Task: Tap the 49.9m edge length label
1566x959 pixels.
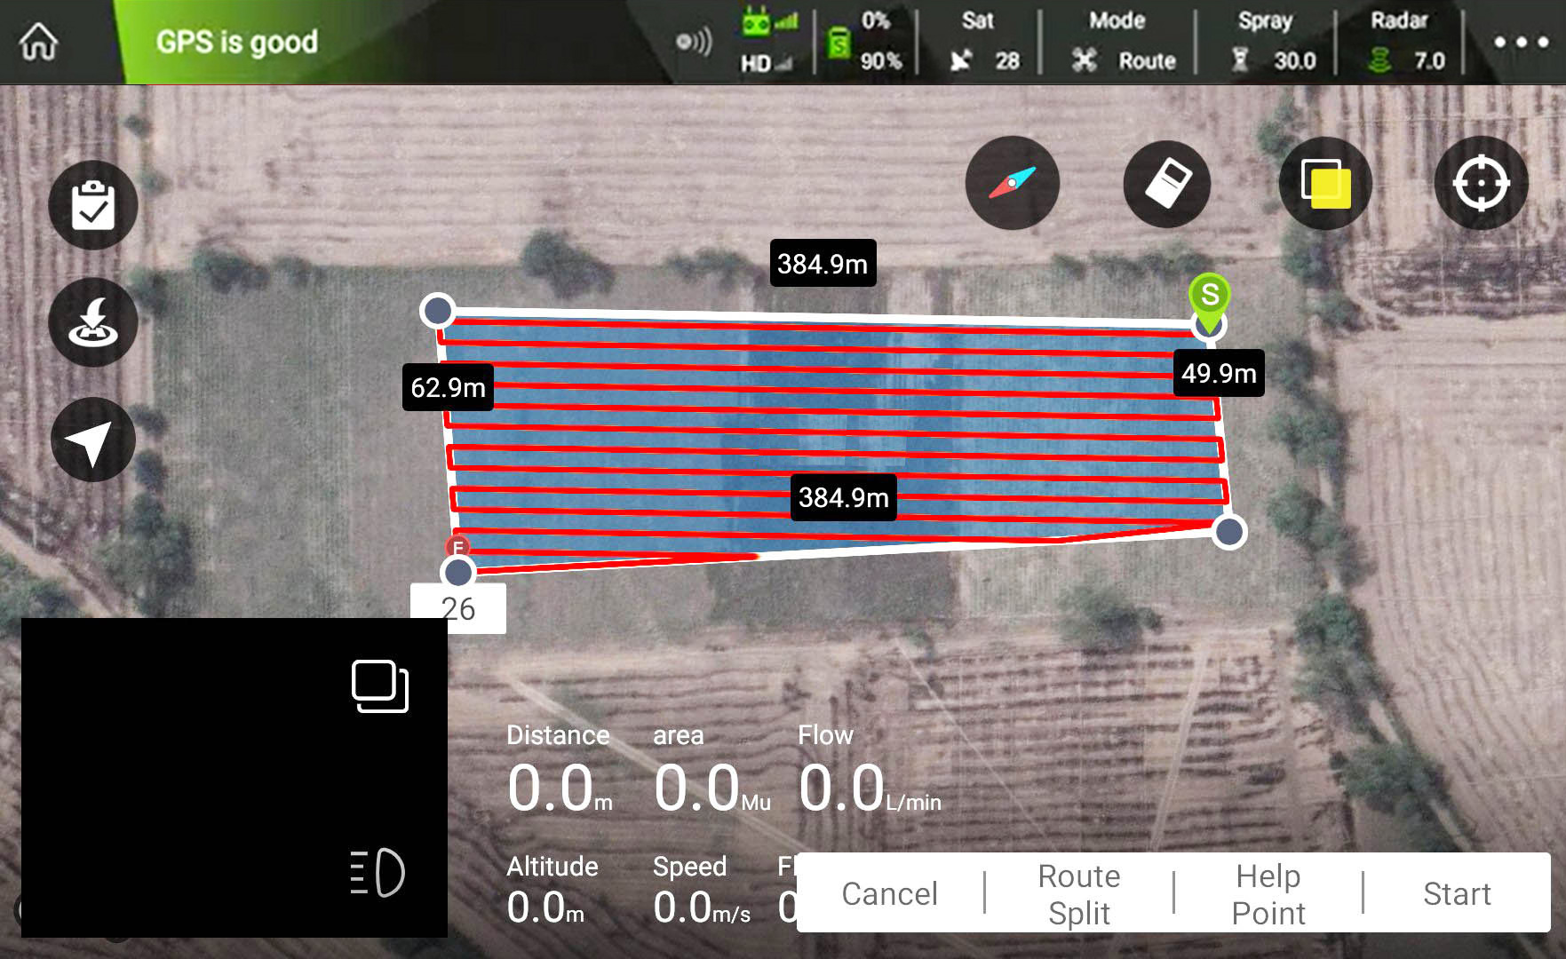Action: tap(1219, 373)
